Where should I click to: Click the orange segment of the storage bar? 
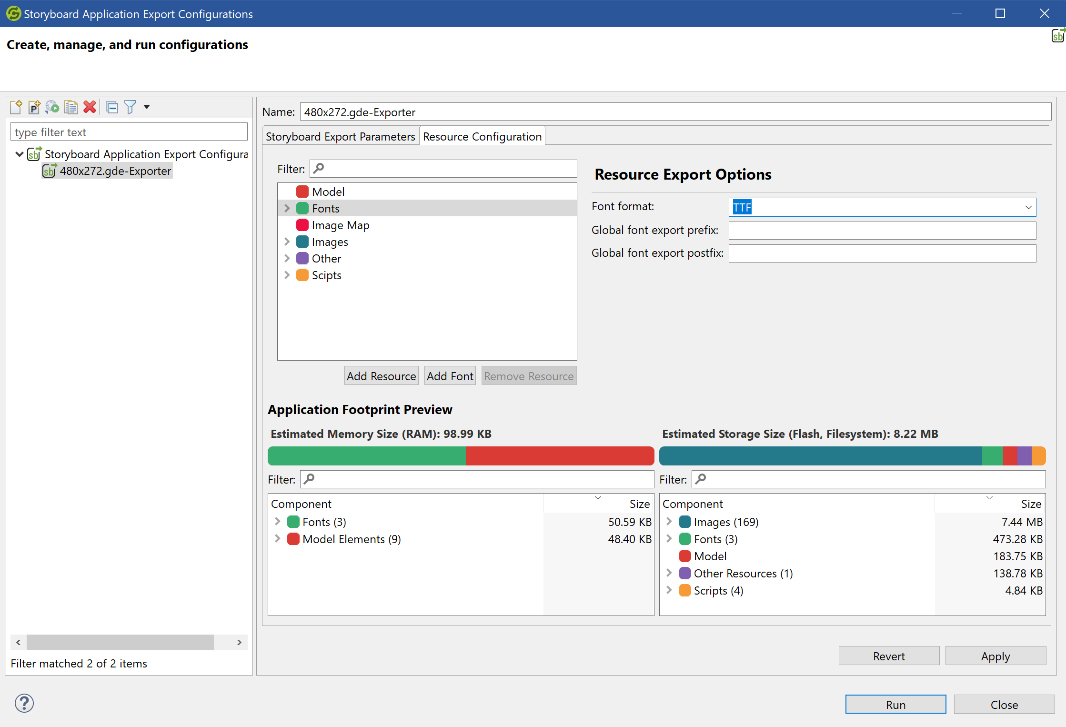coord(1038,456)
